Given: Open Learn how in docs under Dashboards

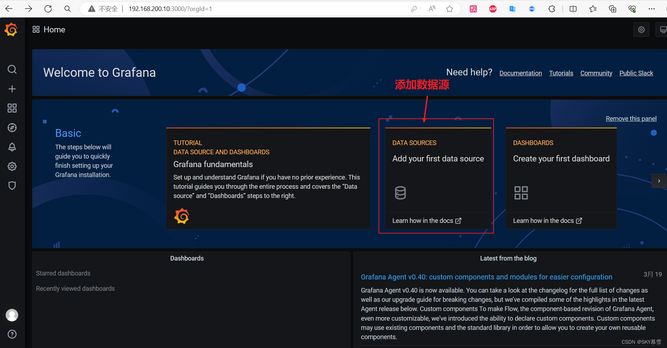Looking at the screenshot, I should [x=547, y=221].
